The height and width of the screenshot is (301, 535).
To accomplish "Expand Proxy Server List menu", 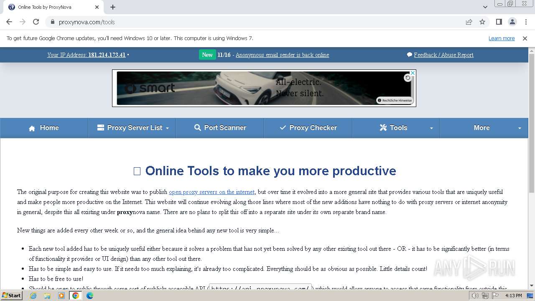I will (132, 128).
